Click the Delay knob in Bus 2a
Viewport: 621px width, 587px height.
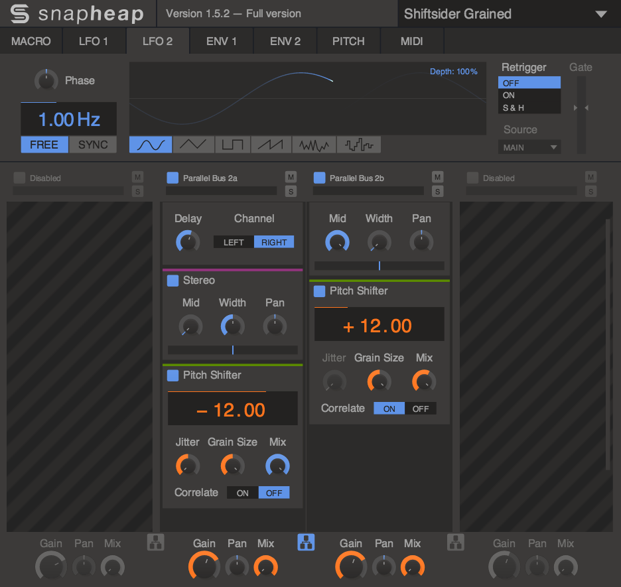(188, 242)
